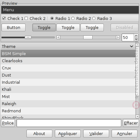Screen dimensions: 140x140
Task: Click the theme list scroll-down arrow
Action: pyautogui.click(x=138, y=116)
